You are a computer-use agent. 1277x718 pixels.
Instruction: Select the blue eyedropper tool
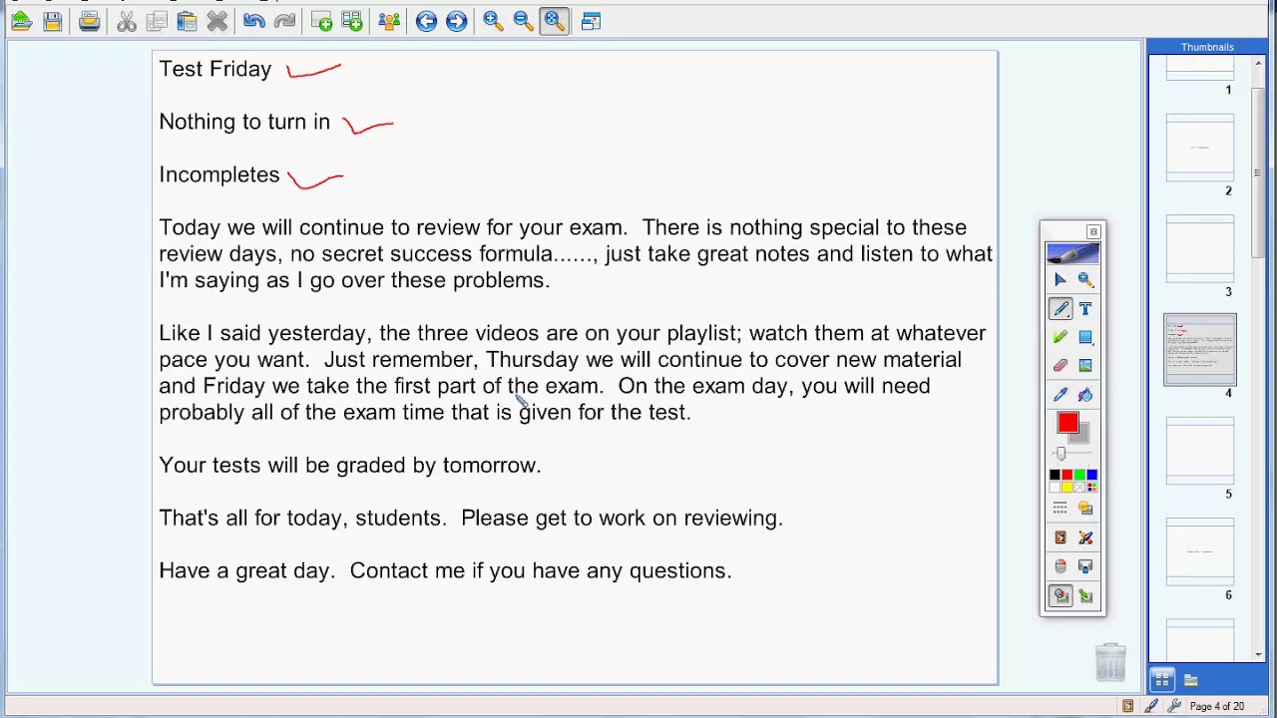1060,395
